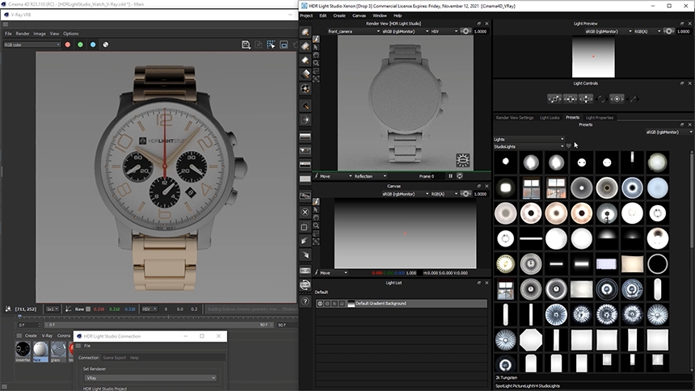695x391 pixels.
Task: Click the exposure icon in Light Preview header
Action: (668, 32)
